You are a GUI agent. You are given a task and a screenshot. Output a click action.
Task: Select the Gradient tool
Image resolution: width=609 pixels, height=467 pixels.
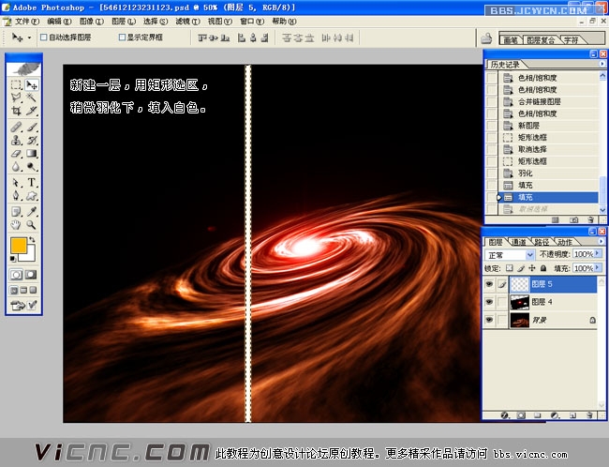[x=32, y=154]
